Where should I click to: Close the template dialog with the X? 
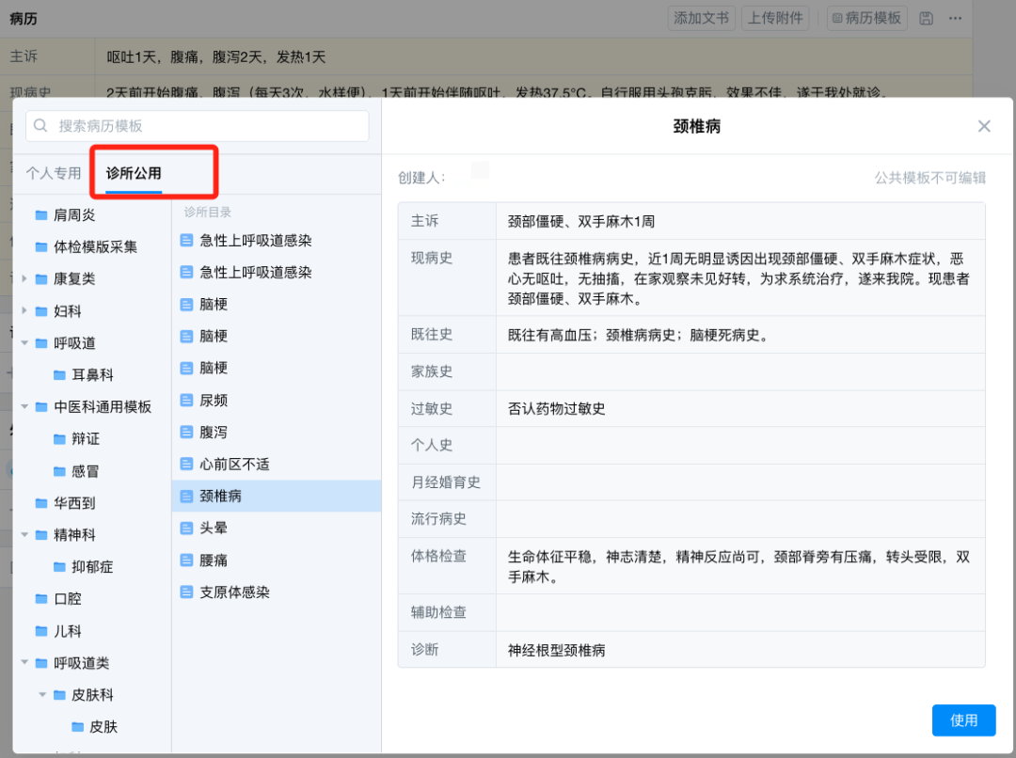(x=984, y=126)
